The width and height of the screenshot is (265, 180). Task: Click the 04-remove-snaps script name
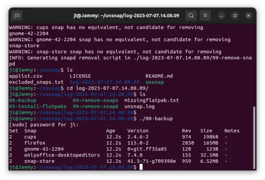[x=95, y=100]
